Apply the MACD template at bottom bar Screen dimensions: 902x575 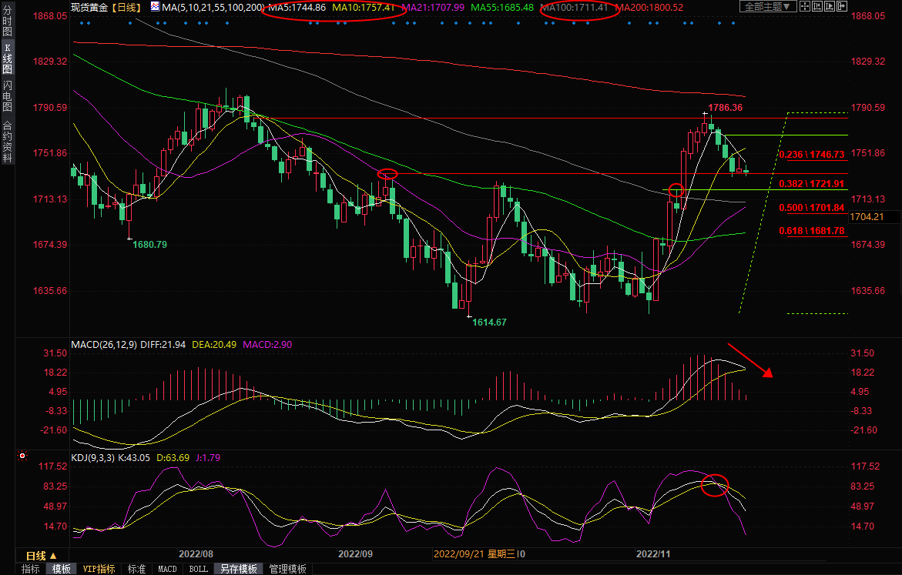coord(167,569)
